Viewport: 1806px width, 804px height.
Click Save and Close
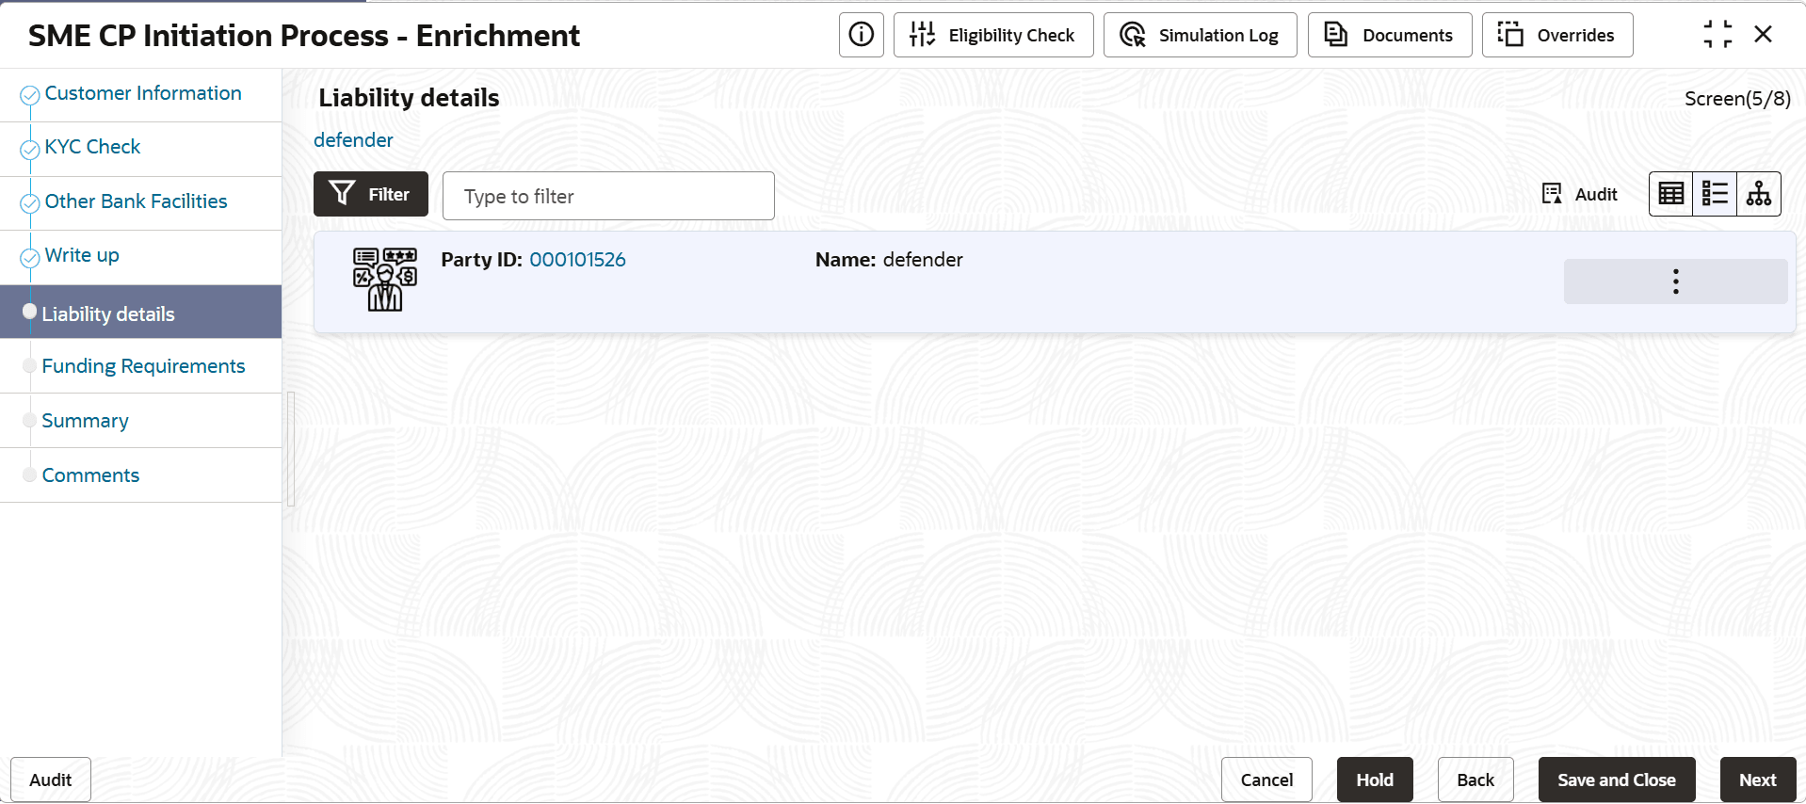[1617, 780]
